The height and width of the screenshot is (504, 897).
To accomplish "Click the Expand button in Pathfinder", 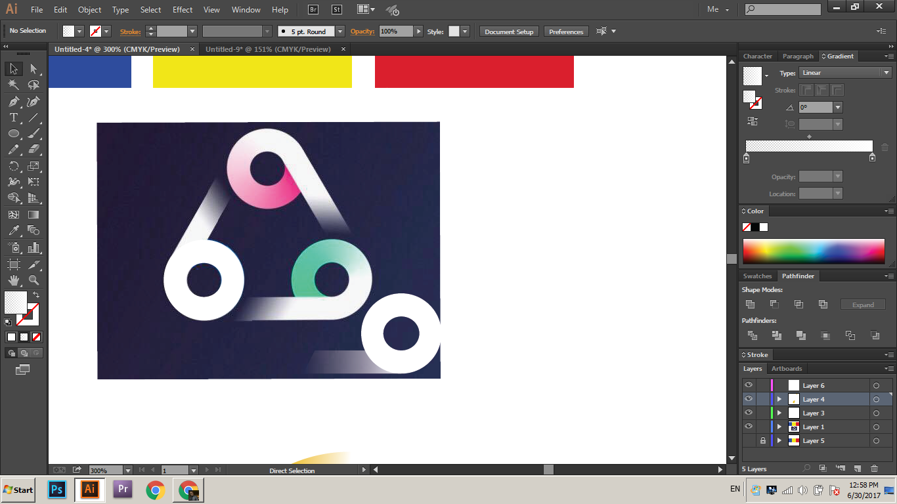I will (863, 304).
